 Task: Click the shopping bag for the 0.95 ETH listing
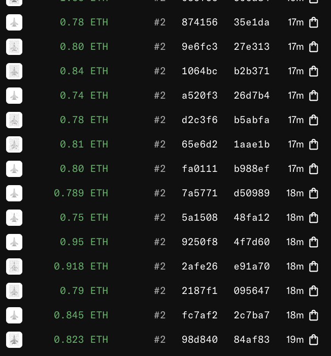[314, 242]
